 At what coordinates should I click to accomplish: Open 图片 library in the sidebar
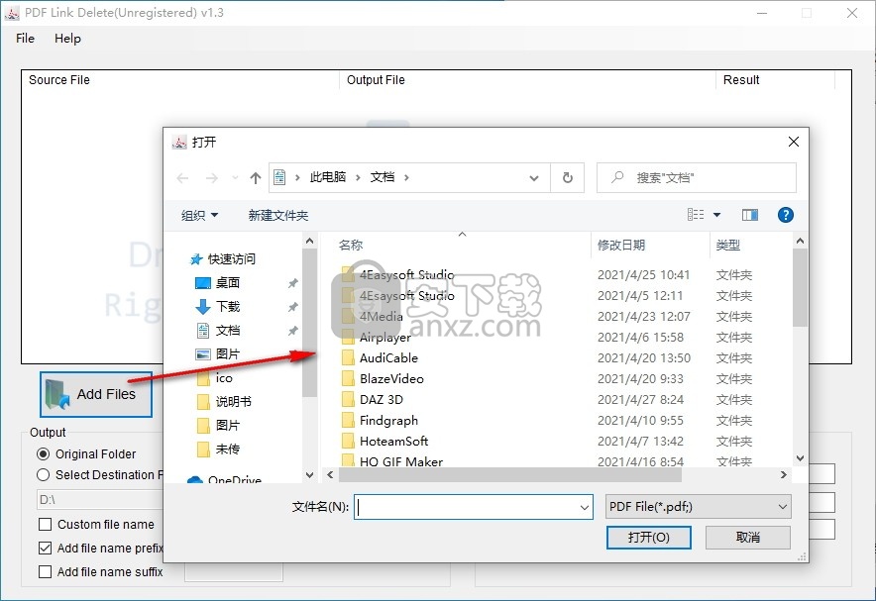(228, 353)
